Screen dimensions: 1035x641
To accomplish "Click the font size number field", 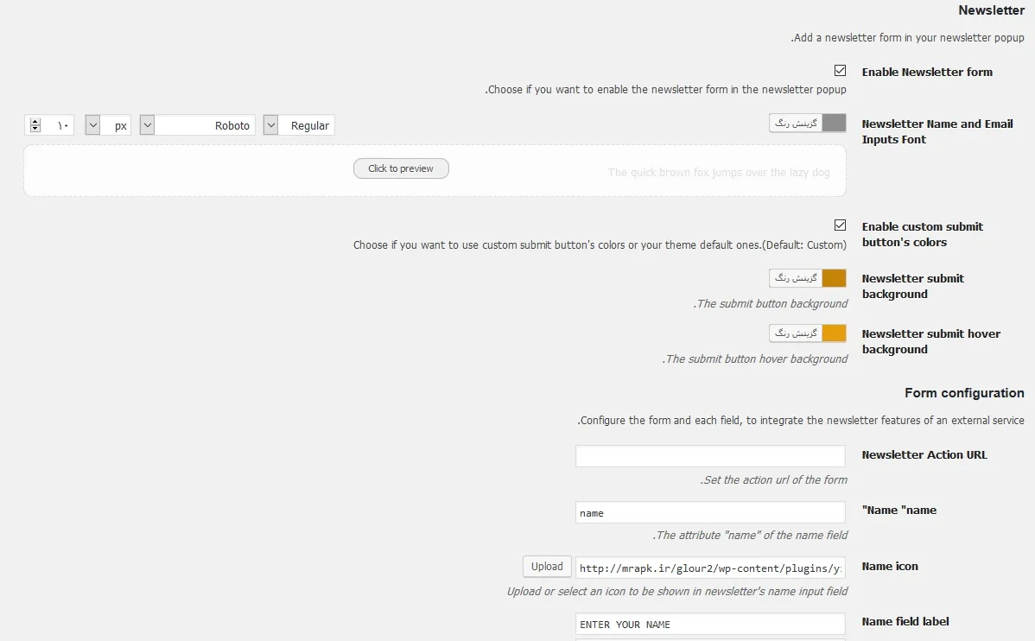I will (x=49, y=125).
